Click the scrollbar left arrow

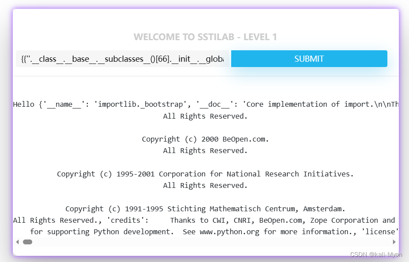[18, 242]
